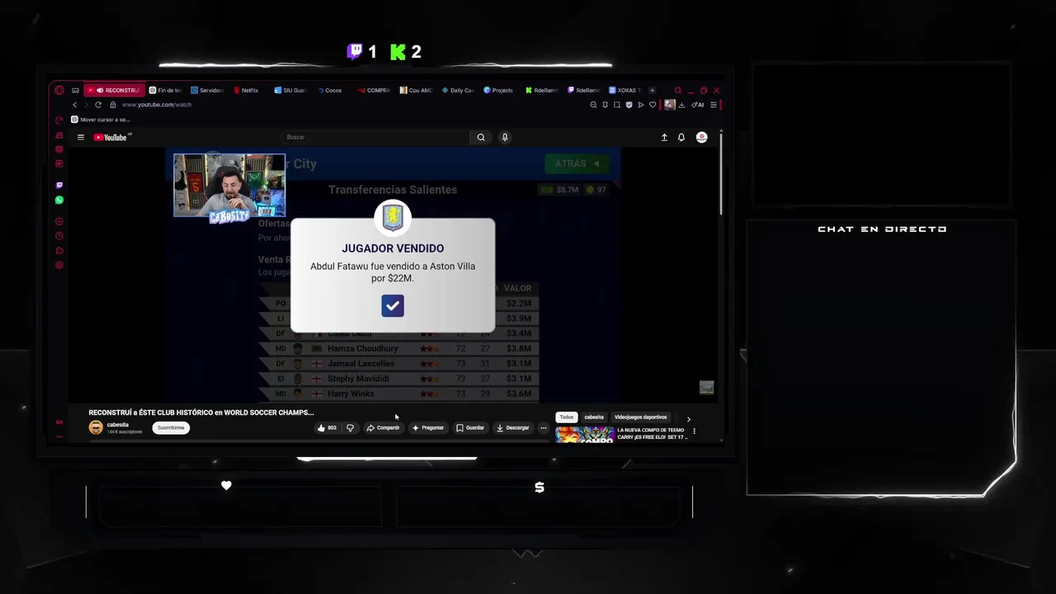Image resolution: width=1056 pixels, height=594 pixels.
Task: Go to the YouTube home logo
Action: (x=111, y=138)
